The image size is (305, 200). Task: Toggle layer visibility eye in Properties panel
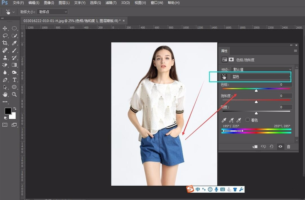coord(280,147)
